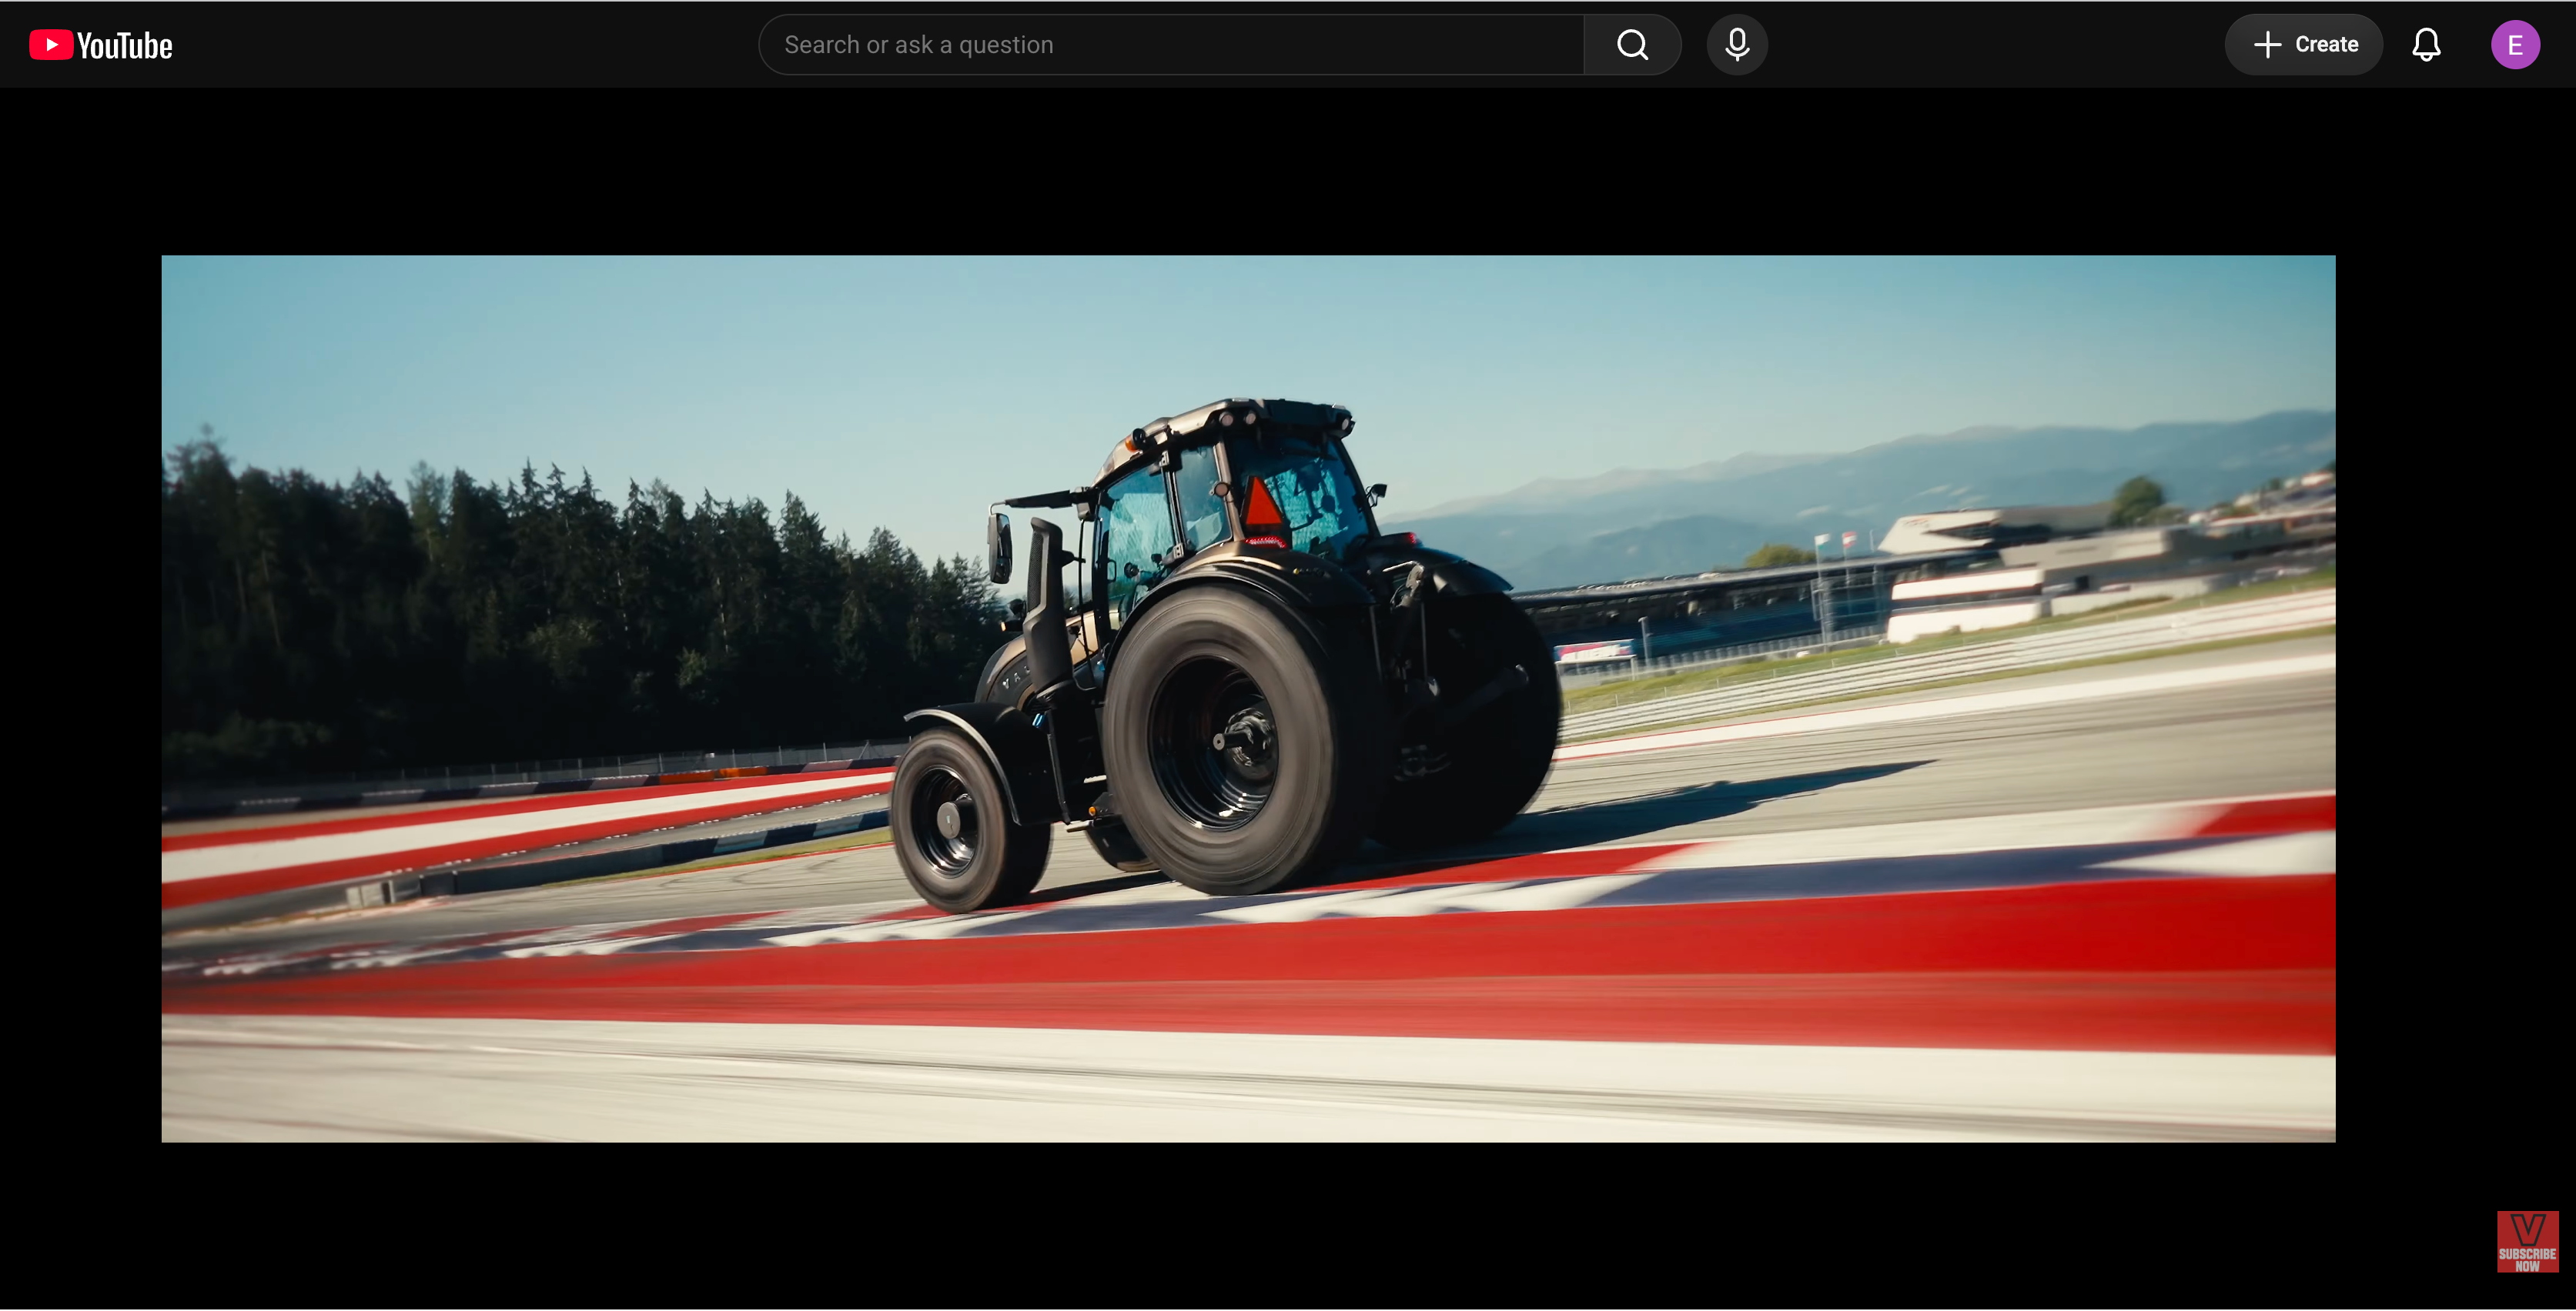Click the tractor video frame to pause
The image size is (2576, 1311).
click(1248, 699)
